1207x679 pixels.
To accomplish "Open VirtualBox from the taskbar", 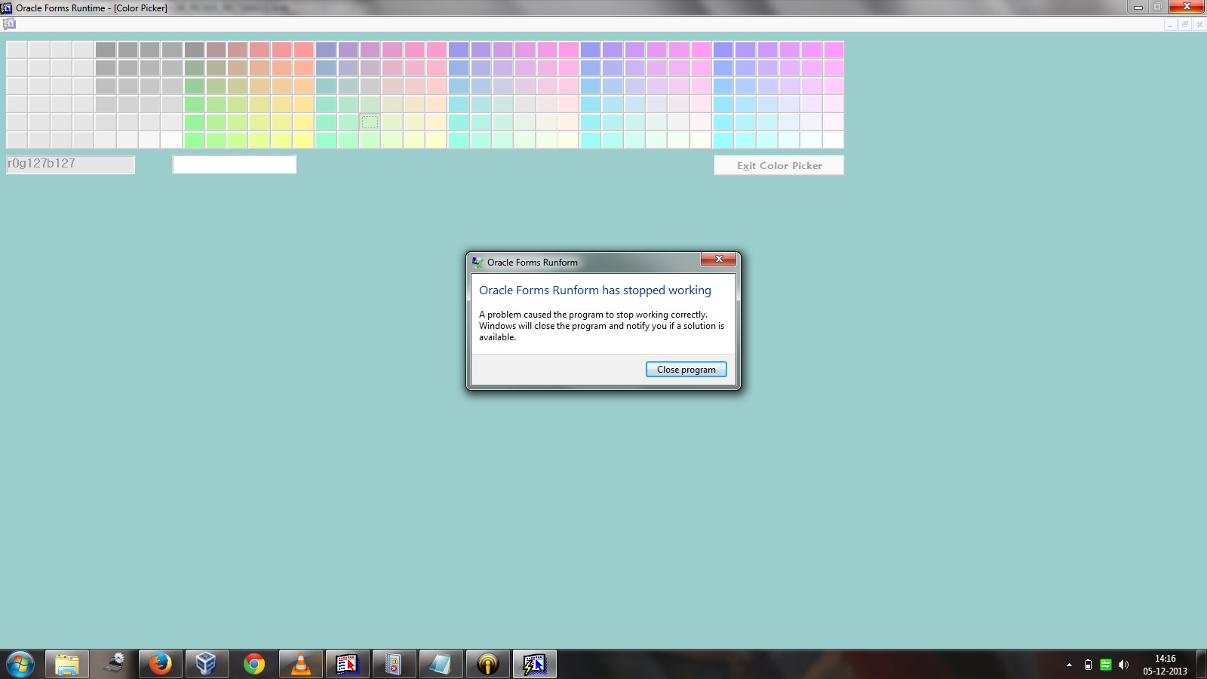I will [206, 665].
